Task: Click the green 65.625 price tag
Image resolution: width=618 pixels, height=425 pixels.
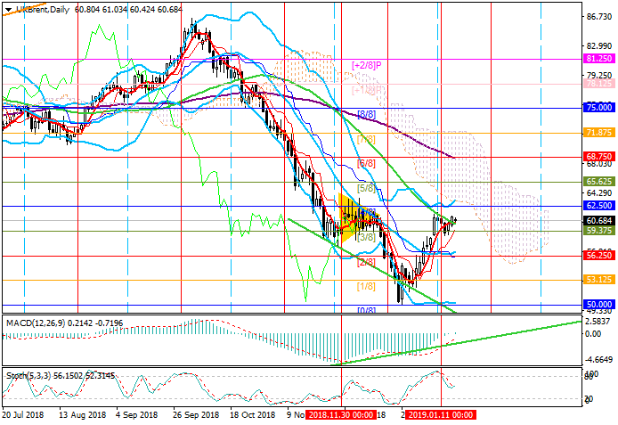Action: [x=597, y=181]
